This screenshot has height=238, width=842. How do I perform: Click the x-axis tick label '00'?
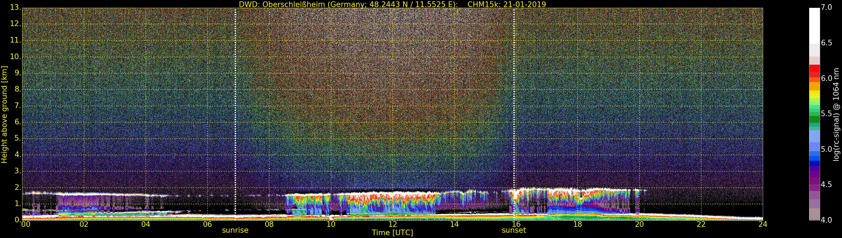[26, 224]
